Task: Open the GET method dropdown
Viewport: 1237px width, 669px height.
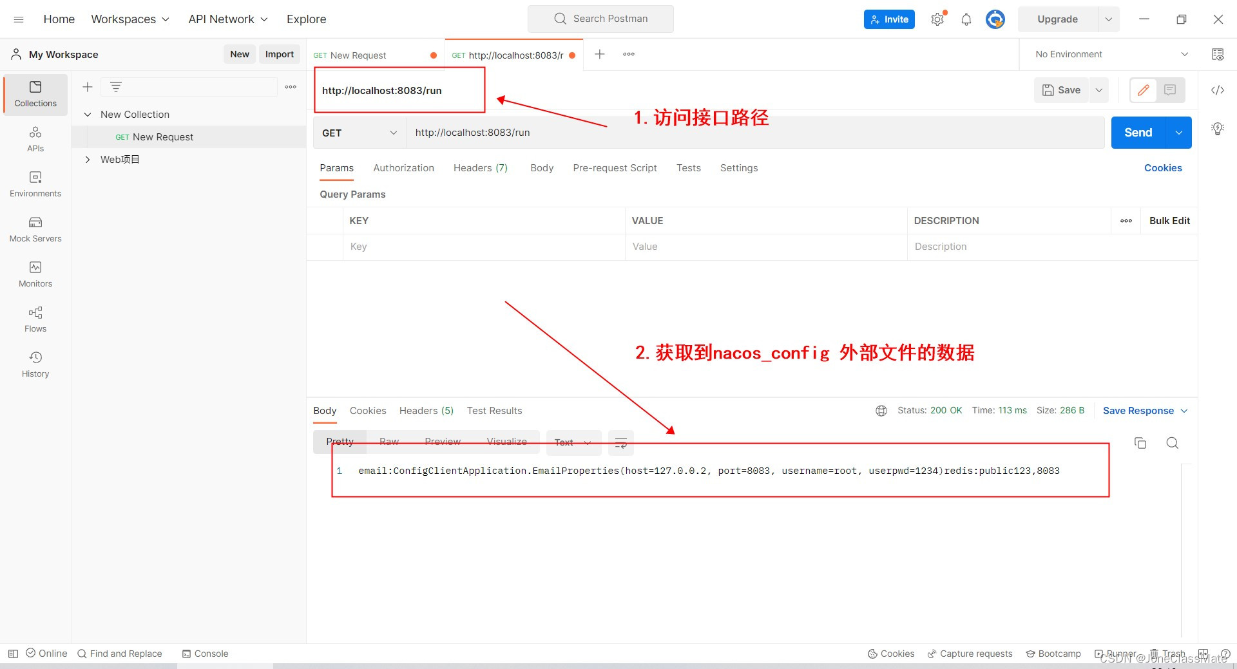Action: click(x=360, y=133)
